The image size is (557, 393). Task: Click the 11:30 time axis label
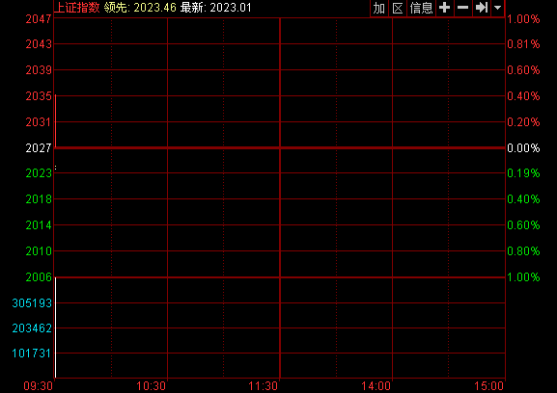pyautogui.click(x=264, y=385)
